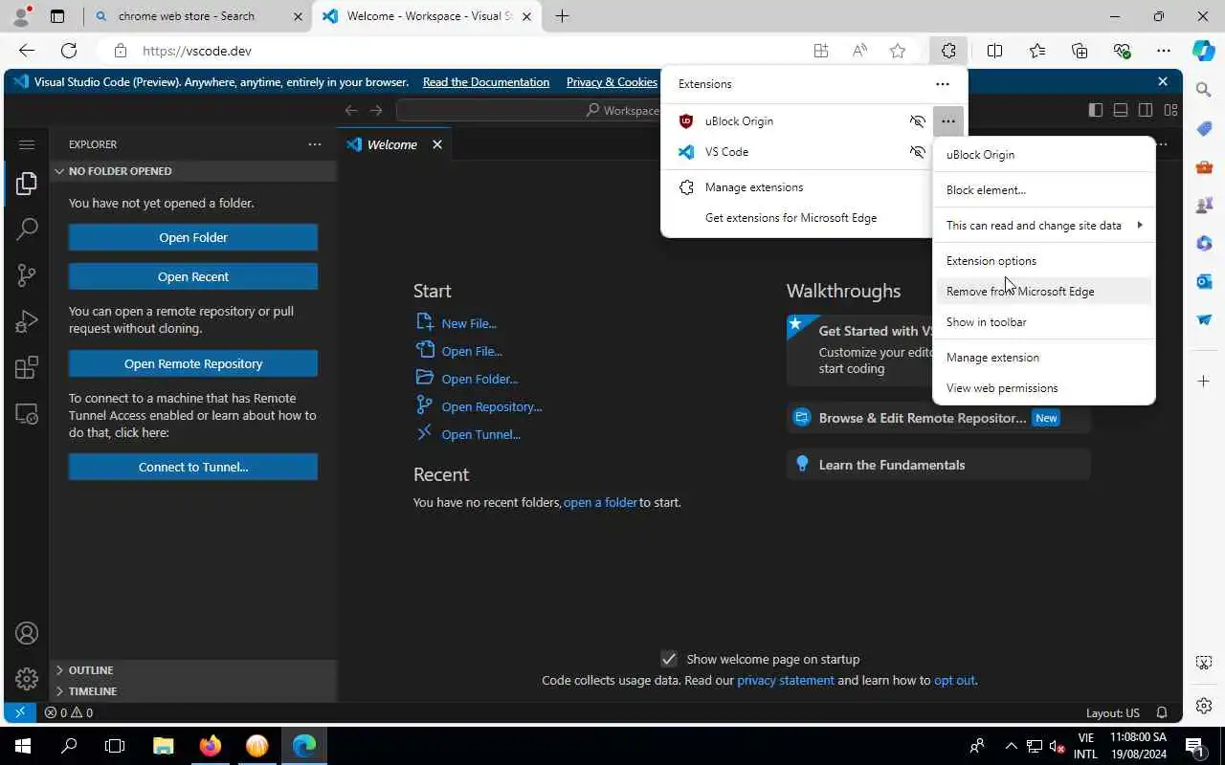Open the Search view in activity bar

(x=27, y=229)
